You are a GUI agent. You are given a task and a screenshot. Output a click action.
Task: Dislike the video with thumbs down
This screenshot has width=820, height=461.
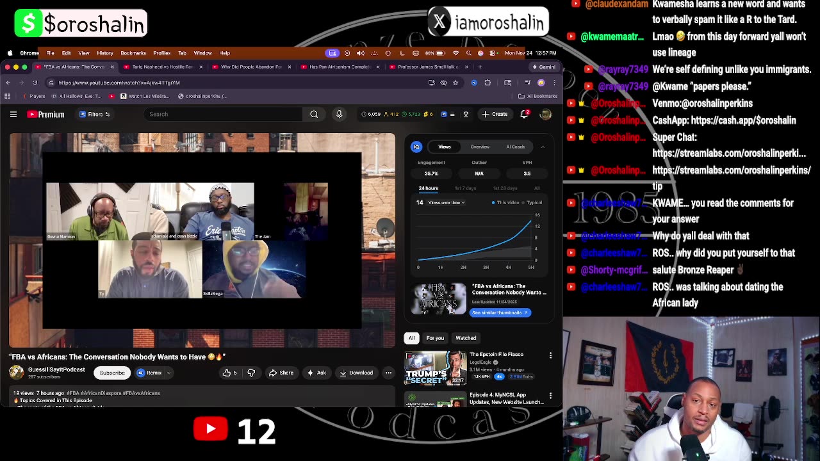point(251,373)
